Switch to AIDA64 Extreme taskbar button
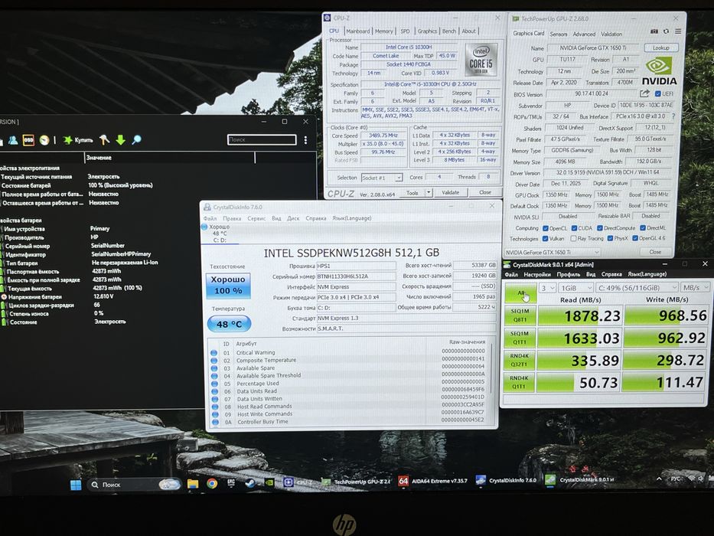Screen dimensions: 714x536 click(x=433, y=481)
